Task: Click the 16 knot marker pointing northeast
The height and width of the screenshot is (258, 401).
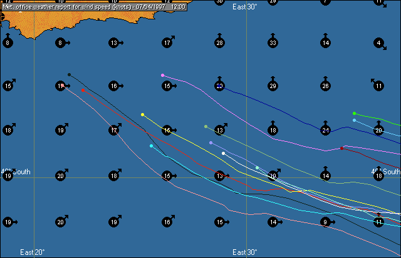Action: pyautogui.click(x=169, y=221)
